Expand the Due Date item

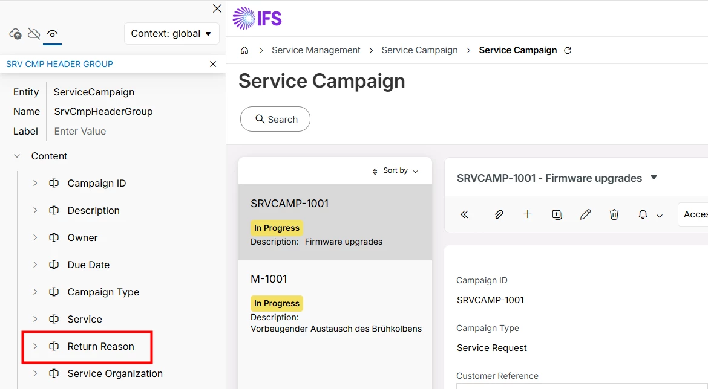[x=35, y=265]
